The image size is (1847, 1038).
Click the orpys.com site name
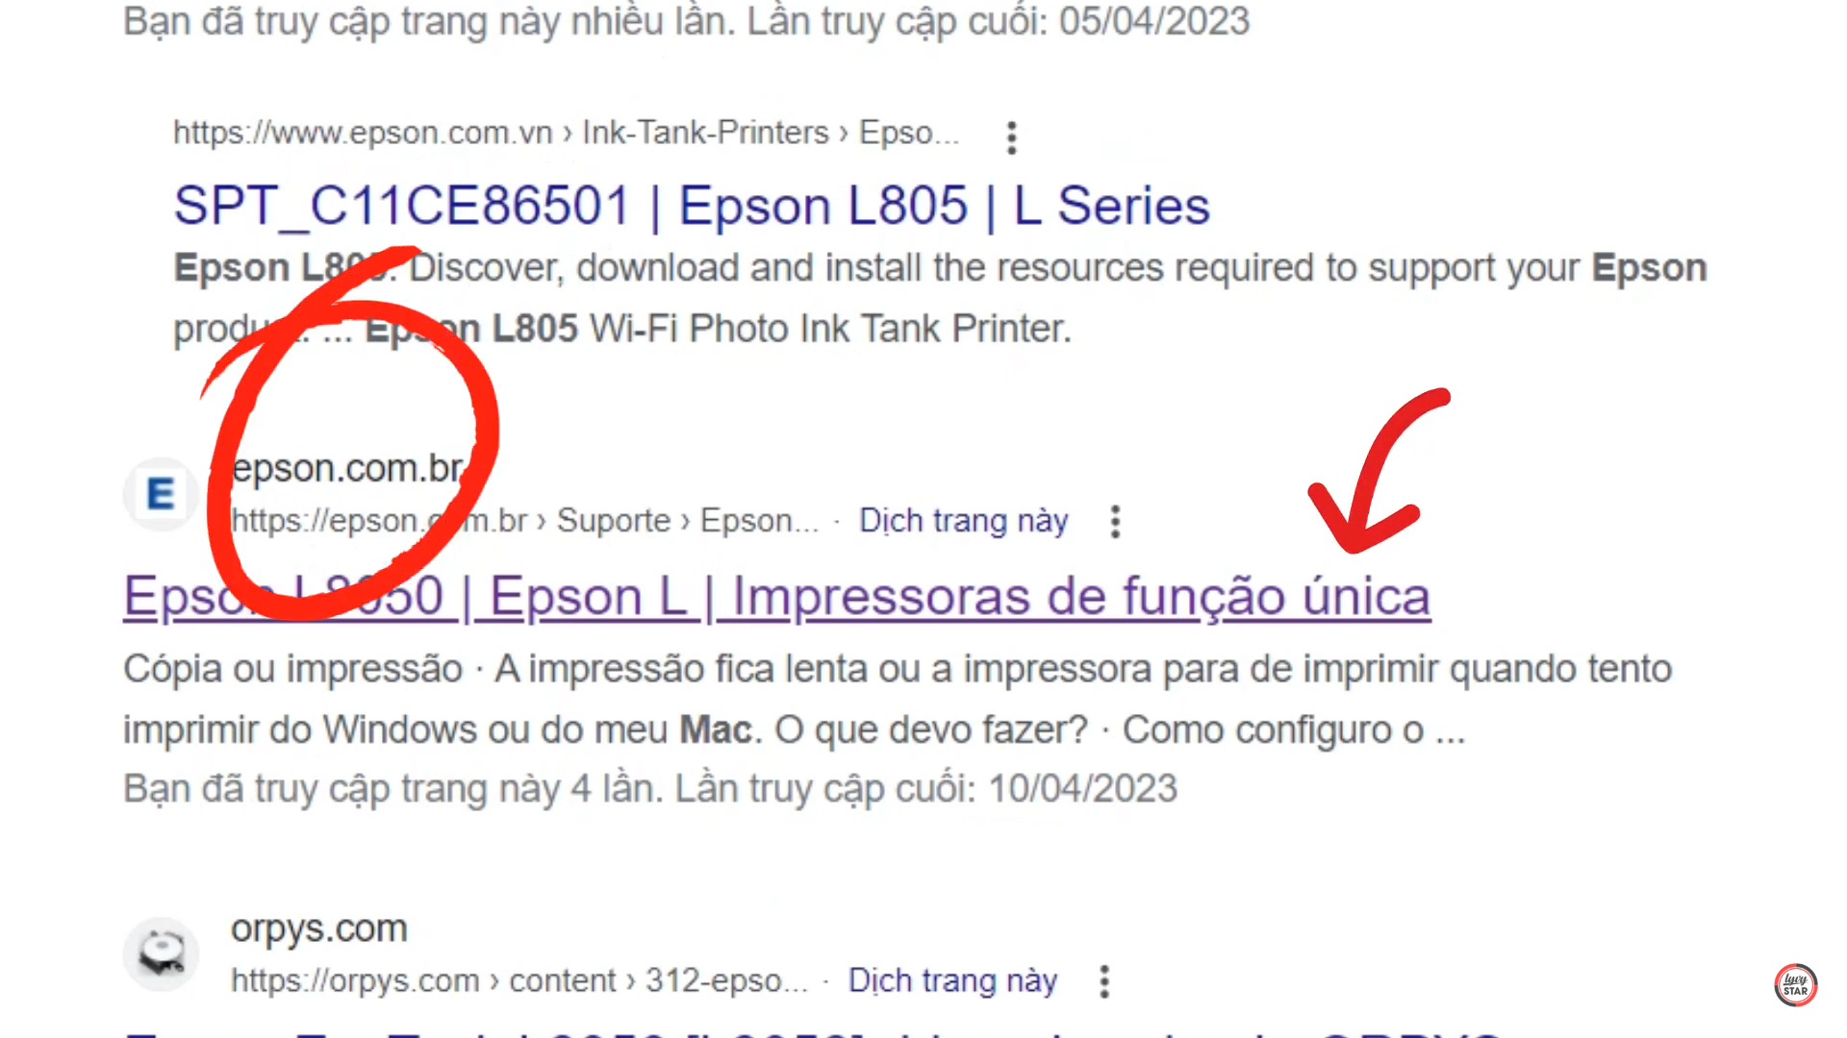319,928
